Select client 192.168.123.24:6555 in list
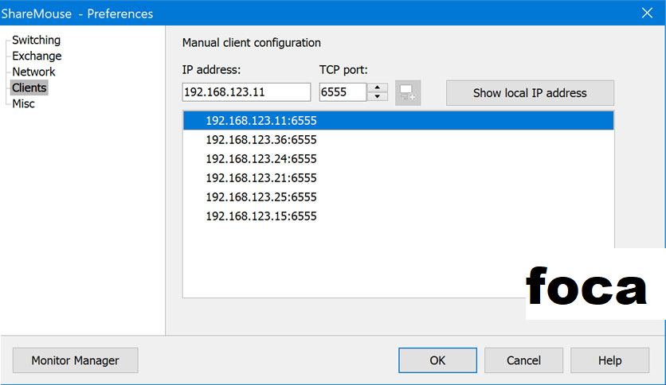This screenshot has height=385, width=666. click(398, 158)
